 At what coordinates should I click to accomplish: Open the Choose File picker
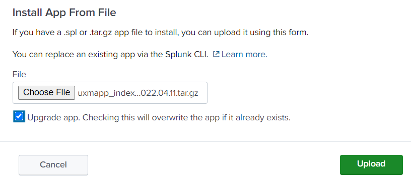pyautogui.click(x=46, y=93)
